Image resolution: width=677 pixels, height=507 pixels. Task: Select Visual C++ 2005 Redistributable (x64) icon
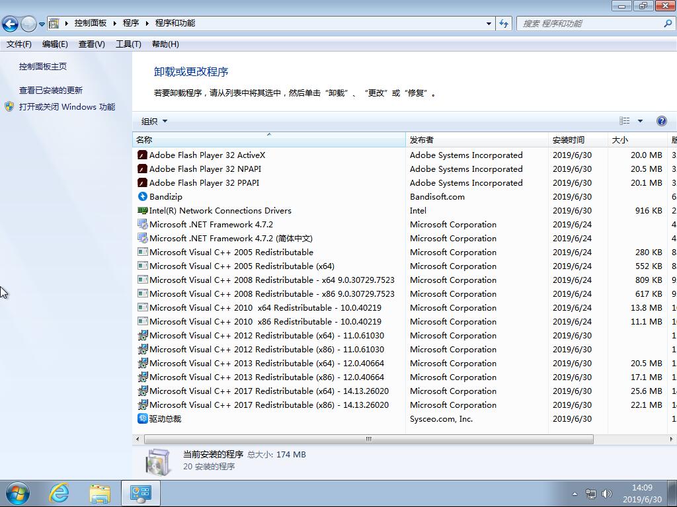tap(142, 266)
